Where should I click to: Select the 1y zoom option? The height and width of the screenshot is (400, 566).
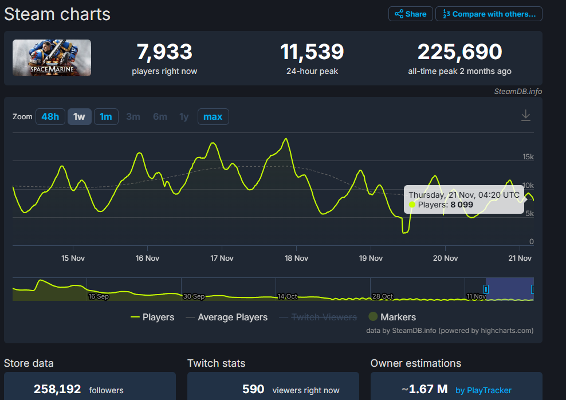tap(184, 116)
